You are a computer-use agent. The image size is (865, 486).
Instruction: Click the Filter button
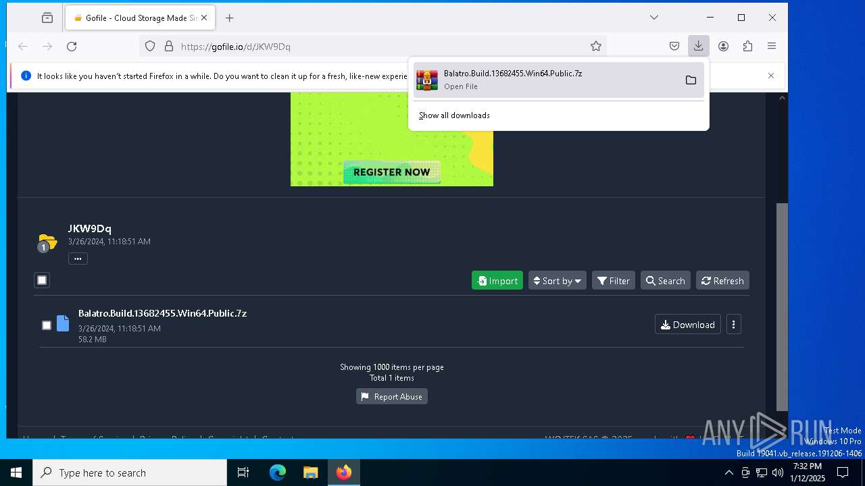(614, 281)
